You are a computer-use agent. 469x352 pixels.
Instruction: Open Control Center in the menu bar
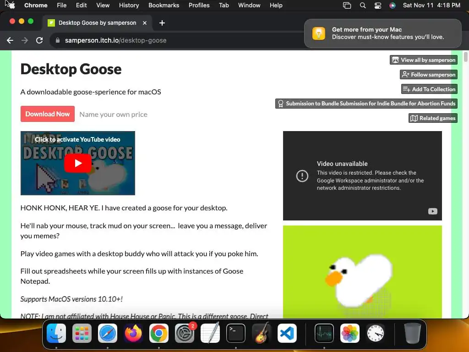378,5
